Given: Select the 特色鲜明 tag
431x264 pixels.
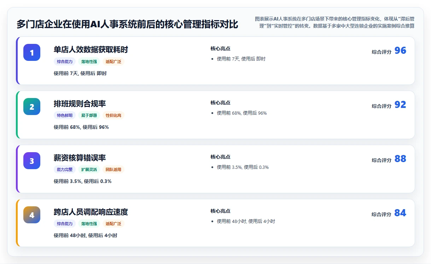Looking at the screenshot, I should point(65,115).
